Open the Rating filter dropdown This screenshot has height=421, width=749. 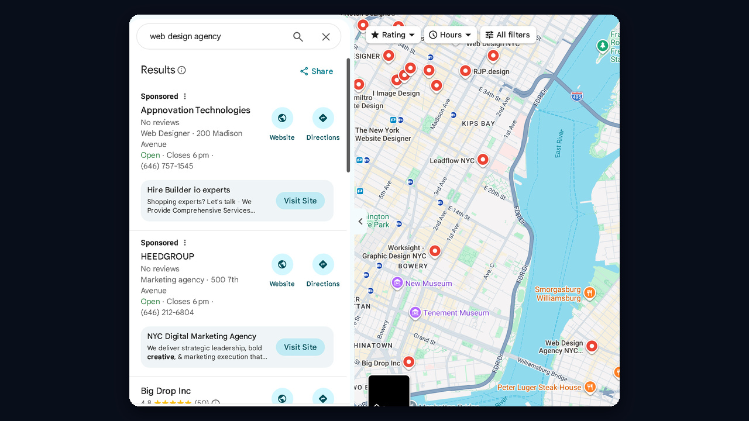tap(393, 35)
